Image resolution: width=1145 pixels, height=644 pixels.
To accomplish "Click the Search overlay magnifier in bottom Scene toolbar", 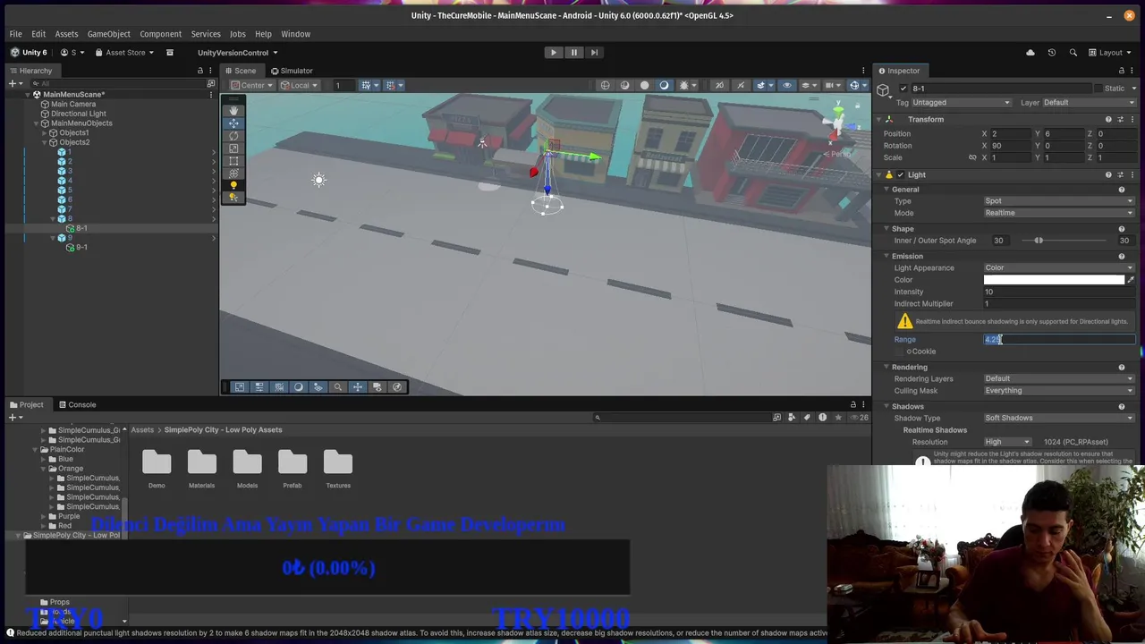I will coord(338,386).
